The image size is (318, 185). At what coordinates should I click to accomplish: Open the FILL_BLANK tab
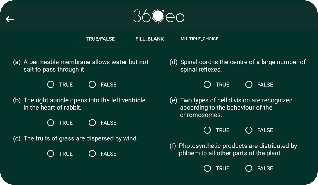coord(150,39)
